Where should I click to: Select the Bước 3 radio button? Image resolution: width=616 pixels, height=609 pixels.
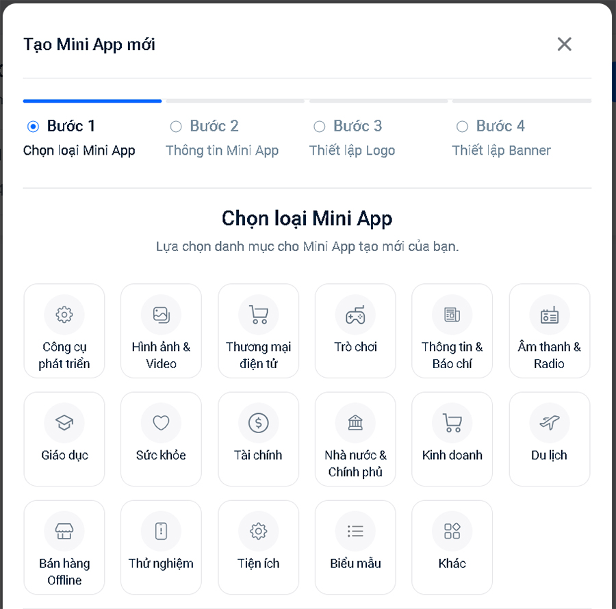(319, 127)
